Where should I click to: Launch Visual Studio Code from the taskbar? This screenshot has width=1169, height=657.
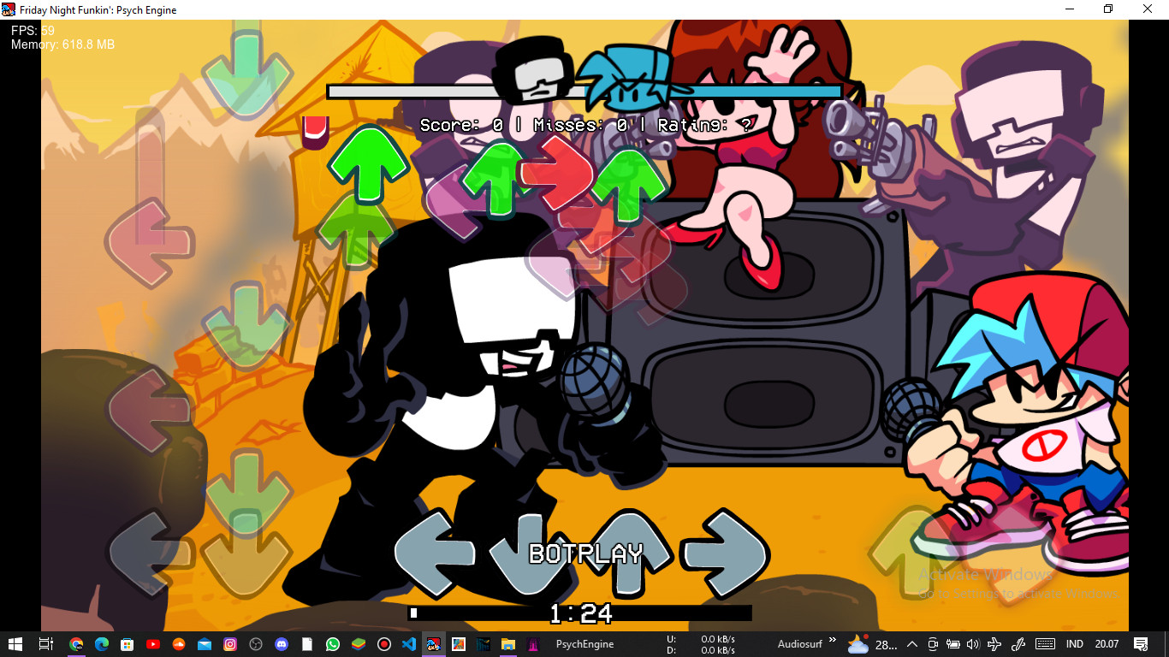[x=409, y=644]
